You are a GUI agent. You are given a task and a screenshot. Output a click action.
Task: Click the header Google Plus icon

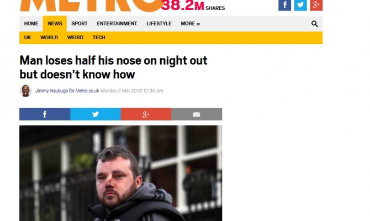tap(316, 5)
